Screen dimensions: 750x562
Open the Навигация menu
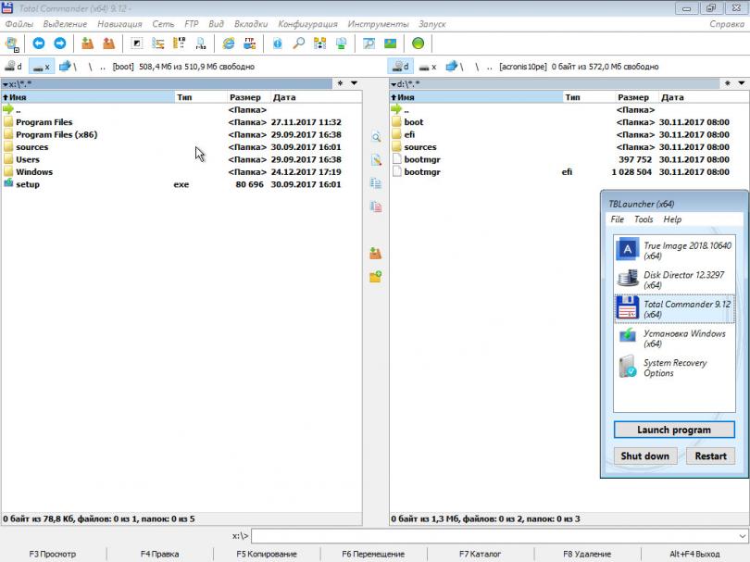click(x=119, y=24)
